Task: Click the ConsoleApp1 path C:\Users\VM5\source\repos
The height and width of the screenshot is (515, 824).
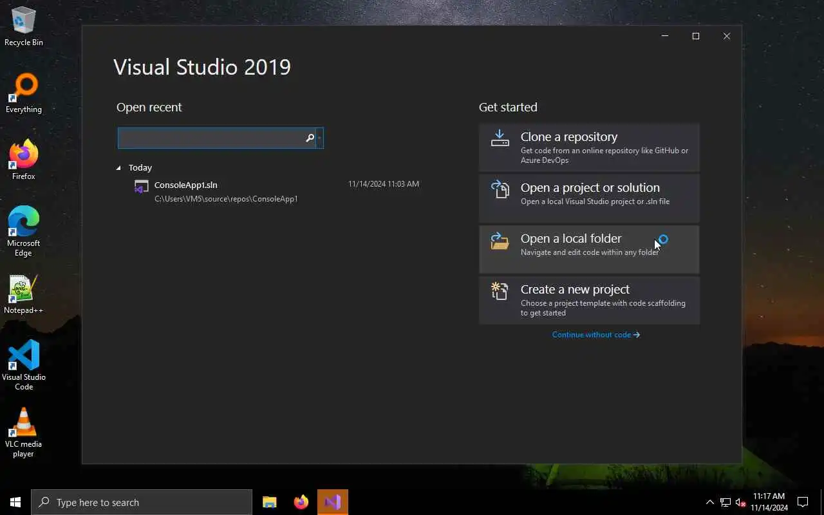Action: pos(226,199)
